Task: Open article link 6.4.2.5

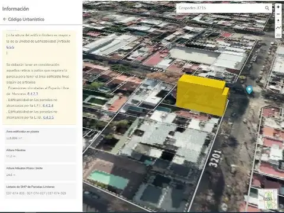Action: click(49, 117)
